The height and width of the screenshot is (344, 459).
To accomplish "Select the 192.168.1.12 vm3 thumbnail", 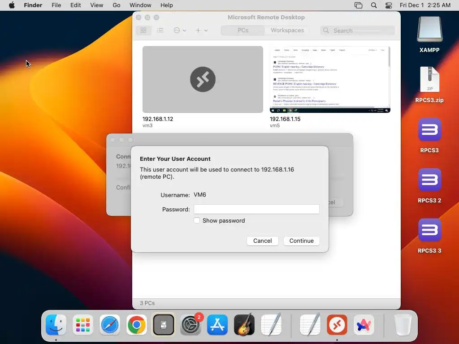I will 203,79.
